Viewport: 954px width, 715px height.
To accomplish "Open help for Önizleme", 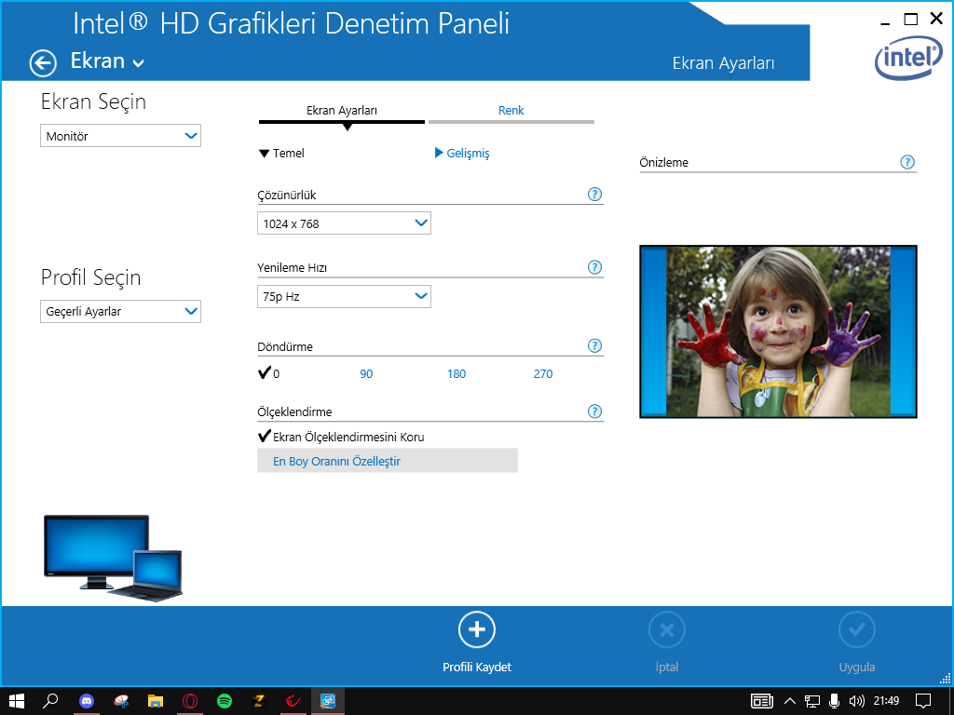I will coord(907,162).
